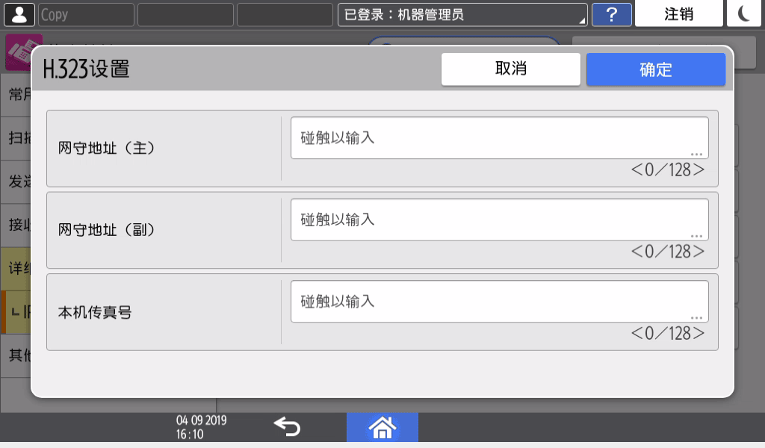Open more options icon beside 网守地址（主）field
This screenshot has height=448, width=765.
tap(695, 153)
